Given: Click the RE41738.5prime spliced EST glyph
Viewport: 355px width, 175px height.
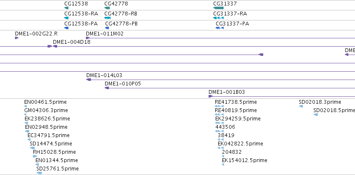Looking at the screenshot, I should point(219,106).
